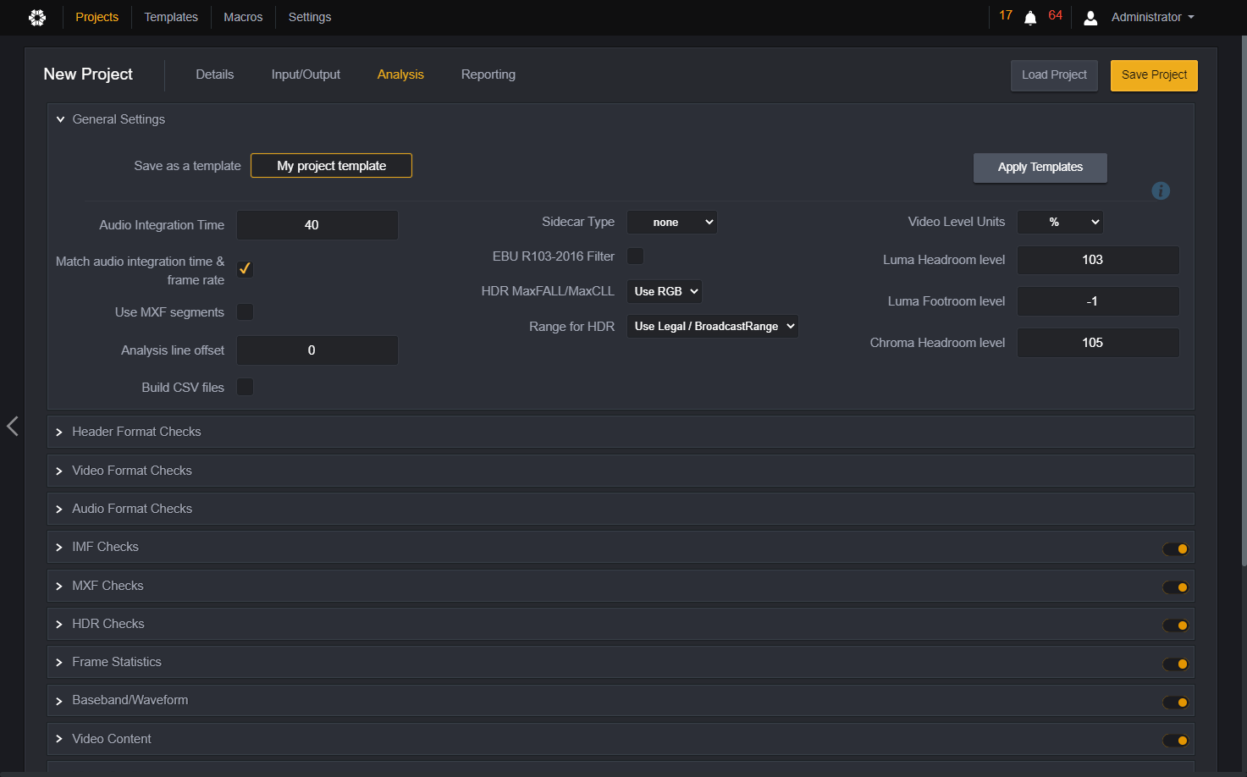The height and width of the screenshot is (777, 1247).
Task: Toggle the IMF Checks switch
Action: pyautogui.click(x=1176, y=549)
